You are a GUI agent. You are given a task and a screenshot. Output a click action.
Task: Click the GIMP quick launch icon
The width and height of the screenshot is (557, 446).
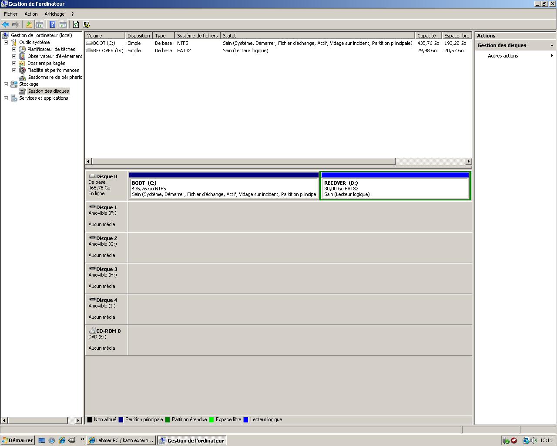coord(72,440)
